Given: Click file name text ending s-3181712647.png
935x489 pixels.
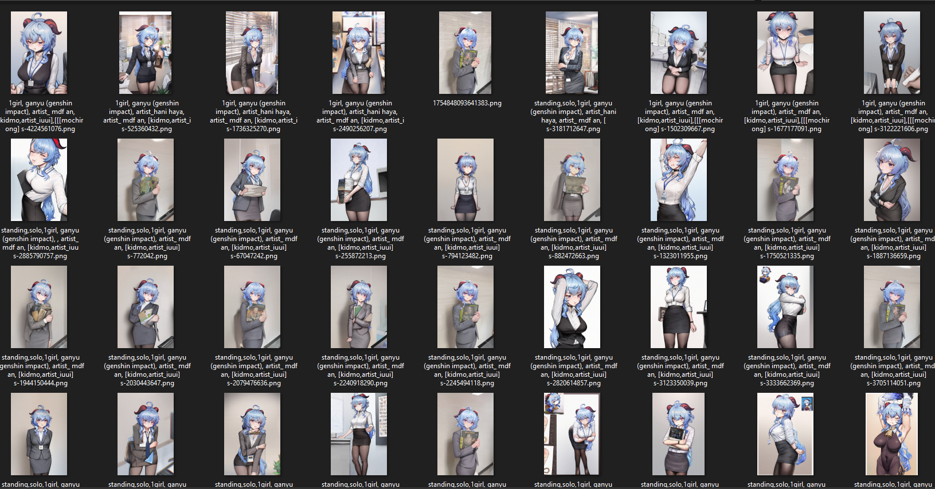Looking at the screenshot, I should click(x=573, y=116).
